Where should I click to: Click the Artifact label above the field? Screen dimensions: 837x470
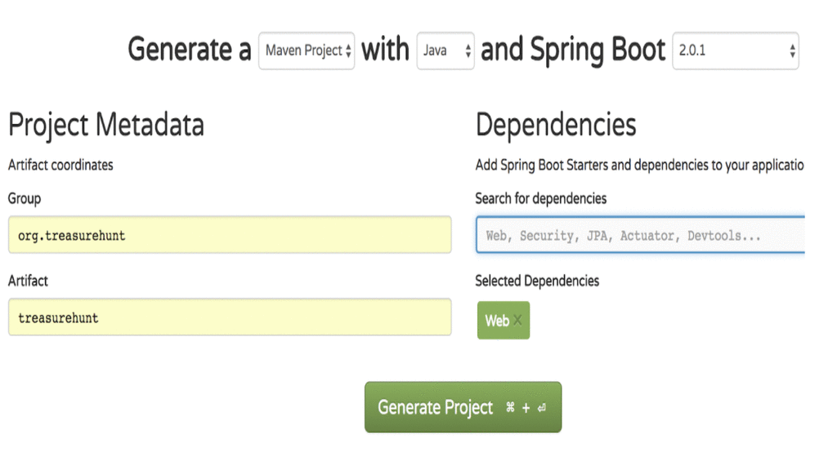pyautogui.click(x=28, y=281)
